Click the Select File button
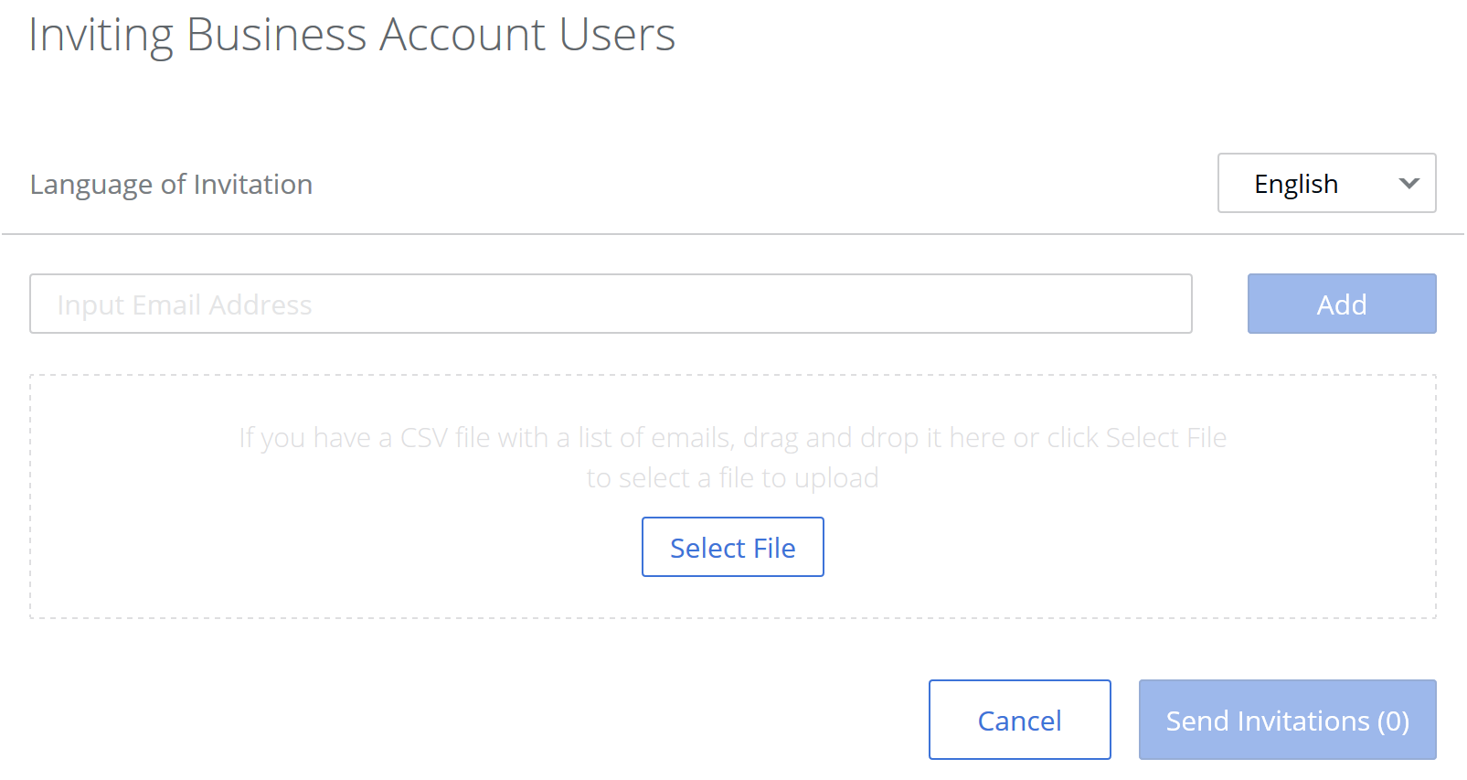This screenshot has height=780, width=1467. (x=732, y=547)
